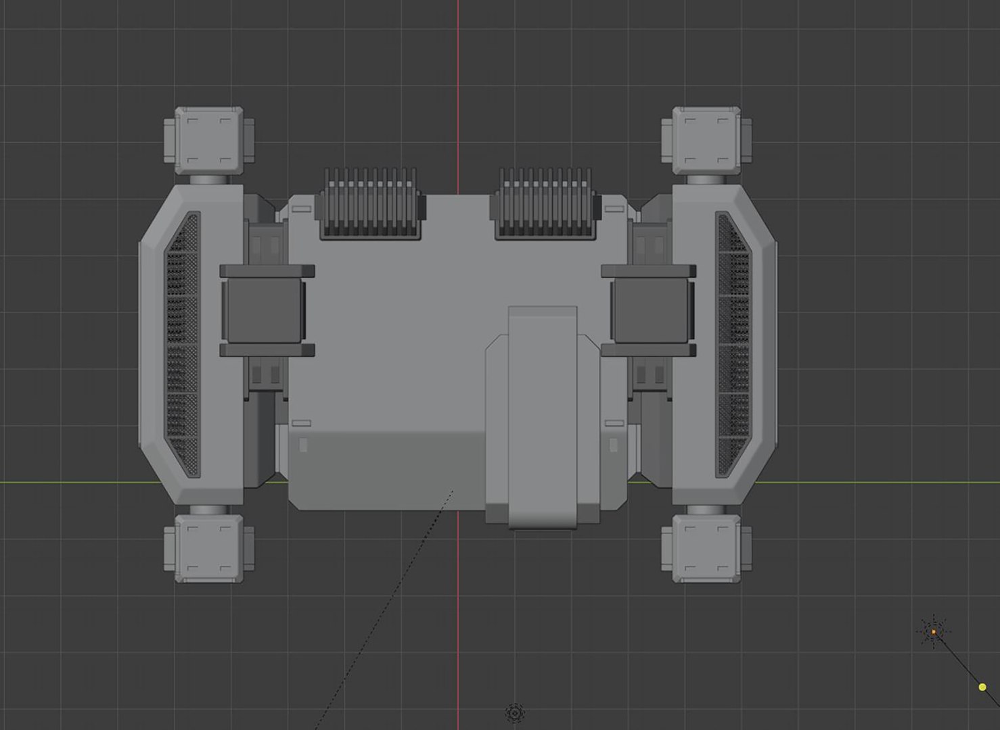The image size is (1000, 730).
Task: Select the dark clamp block on left side
Action: click(x=267, y=311)
